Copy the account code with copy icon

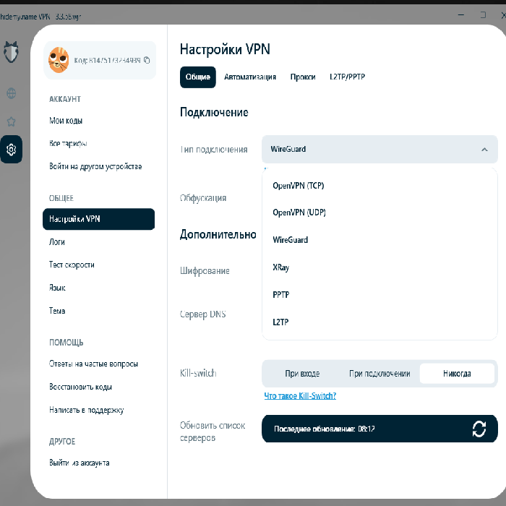tap(147, 60)
